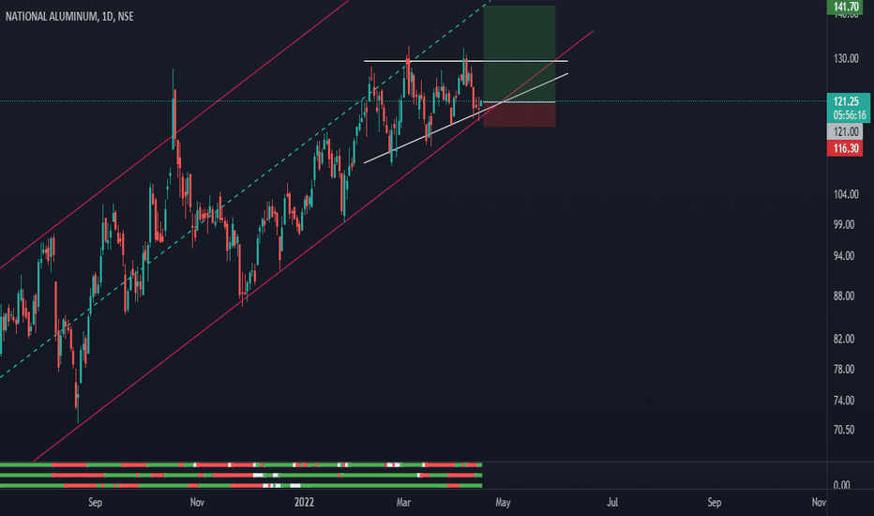The width and height of the screenshot is (874, 516).
Task: Click the 05:56:16 bar countdown timer
Action: [848, 115]
